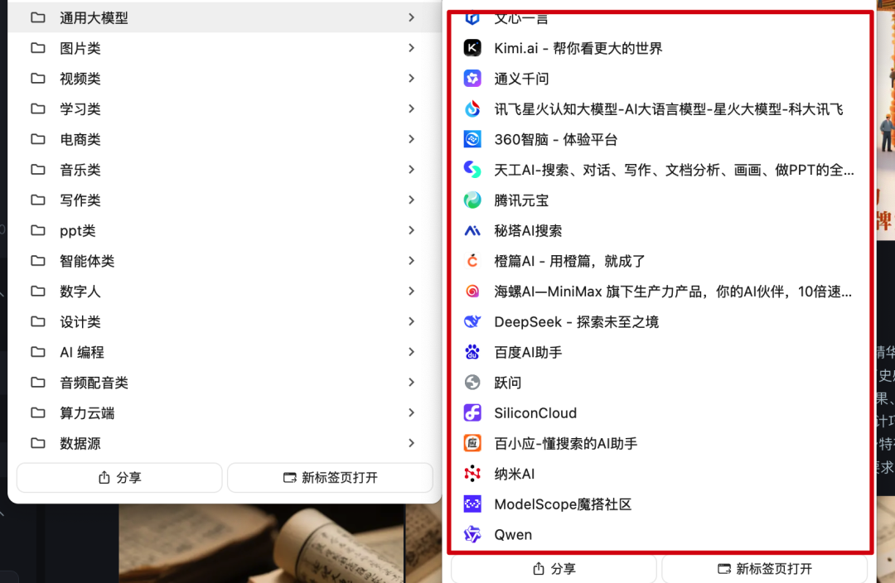Image resolution: width=895 pixels, height=583 pixels.
Task: Click the 秘塔AI搜索 favicon icon
Action: [472, 230]
